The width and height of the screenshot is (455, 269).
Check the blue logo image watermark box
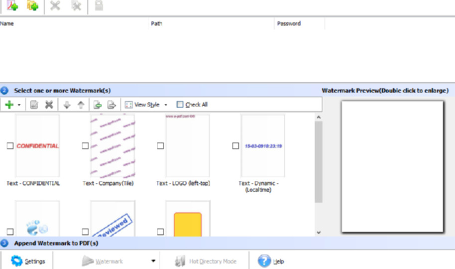tap(10, 232)
